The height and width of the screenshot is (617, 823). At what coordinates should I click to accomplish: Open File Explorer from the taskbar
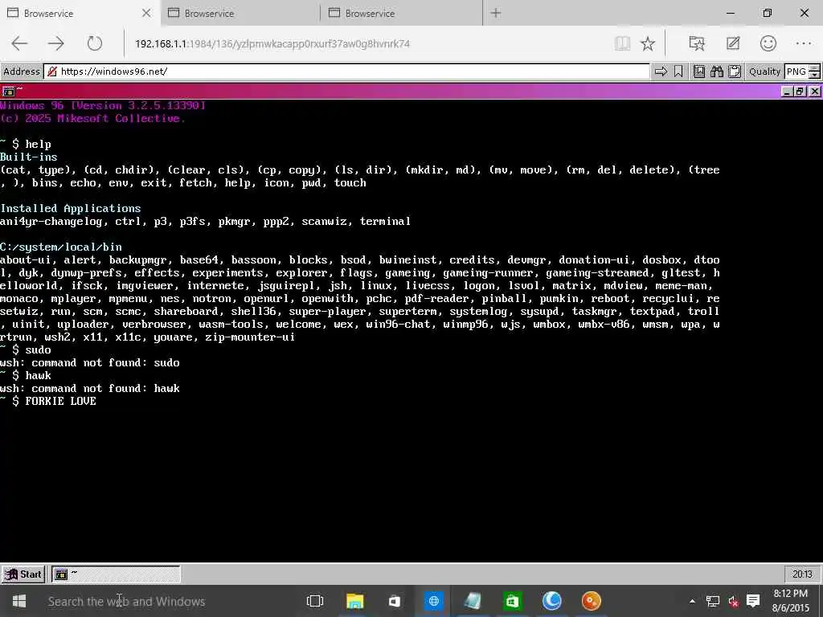pos(354,601)
